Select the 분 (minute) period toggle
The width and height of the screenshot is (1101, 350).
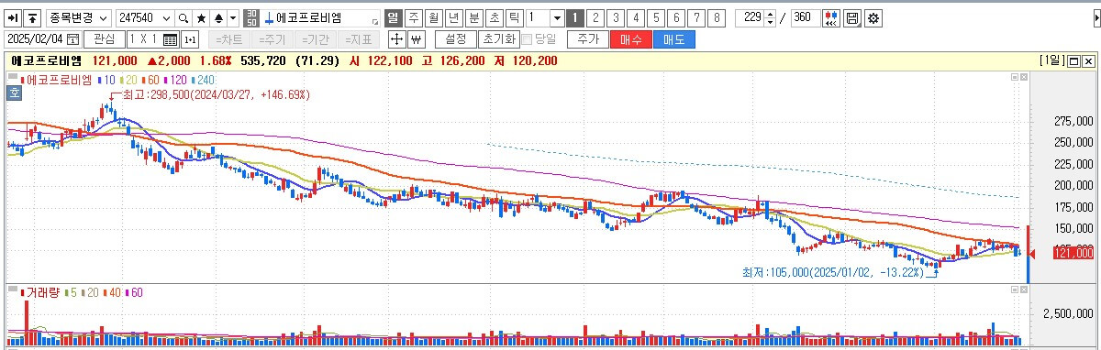tap(473, 18)
